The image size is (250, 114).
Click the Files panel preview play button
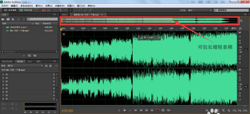point(24,56)
